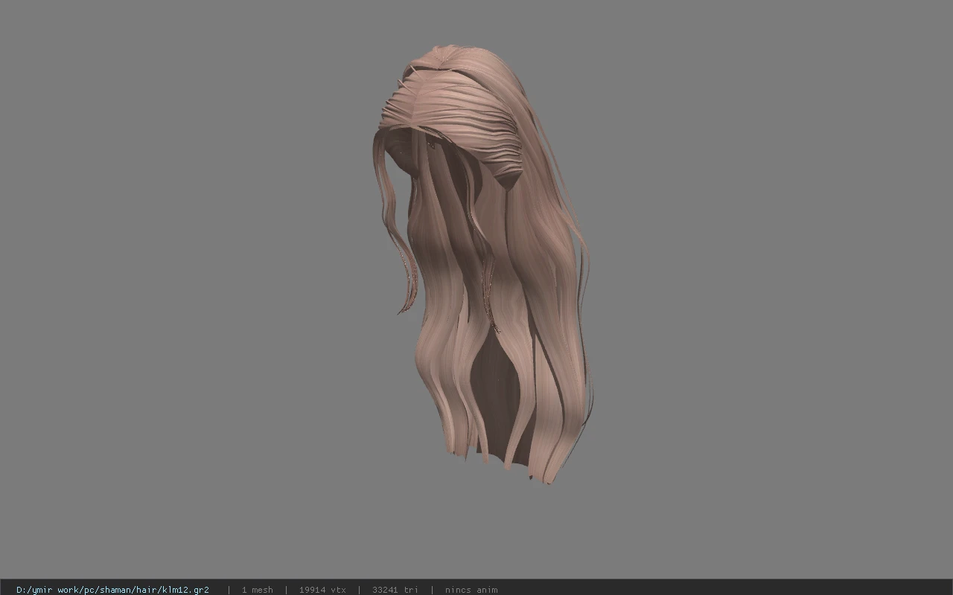Click the '19914 vtx' vertex count
The height and width of the screenshot is (595, 953).
point(322,590)
